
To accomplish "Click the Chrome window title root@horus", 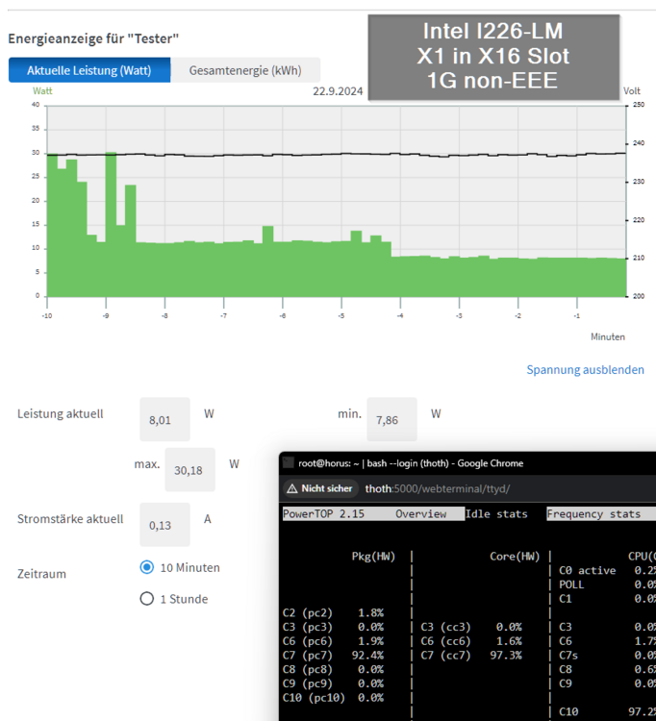I will pos(411,463).
